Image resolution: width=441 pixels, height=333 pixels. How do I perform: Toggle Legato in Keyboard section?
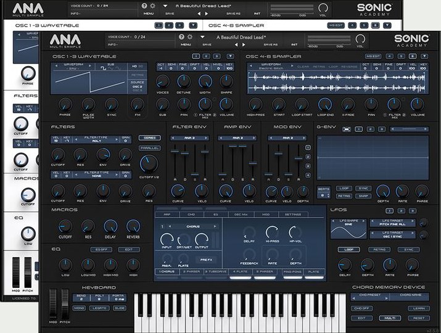click(x=99, y=308)
